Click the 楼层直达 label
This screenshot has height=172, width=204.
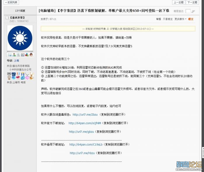(x=178, y=11)
